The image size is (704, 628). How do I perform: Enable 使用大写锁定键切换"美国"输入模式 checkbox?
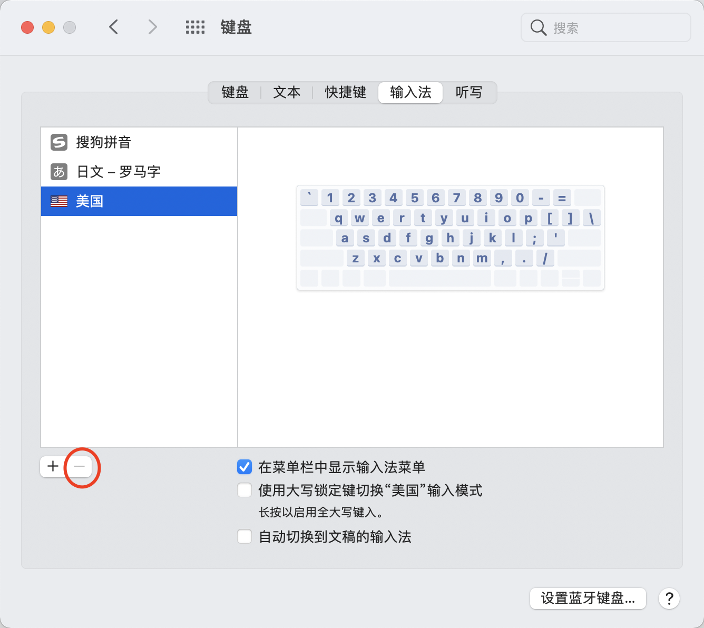pyautogui.click(x=245, y=490)
